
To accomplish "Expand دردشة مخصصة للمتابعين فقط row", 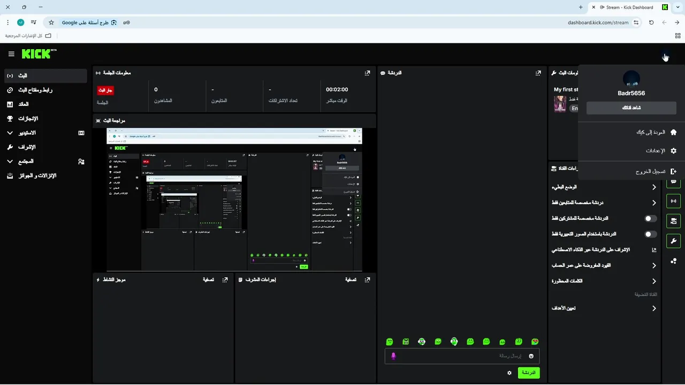I will pyautogui.click(x=604, y=203).
